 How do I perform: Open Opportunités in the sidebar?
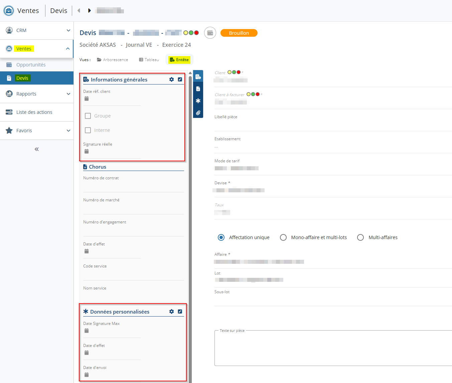[x=31, y=65]
